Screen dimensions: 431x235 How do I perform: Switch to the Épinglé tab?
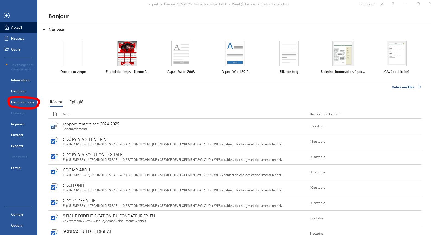click(76, 102)
